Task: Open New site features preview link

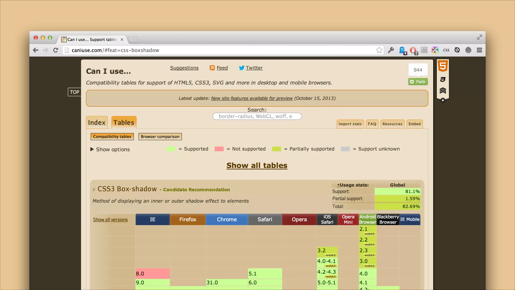Action: [252, 98]
